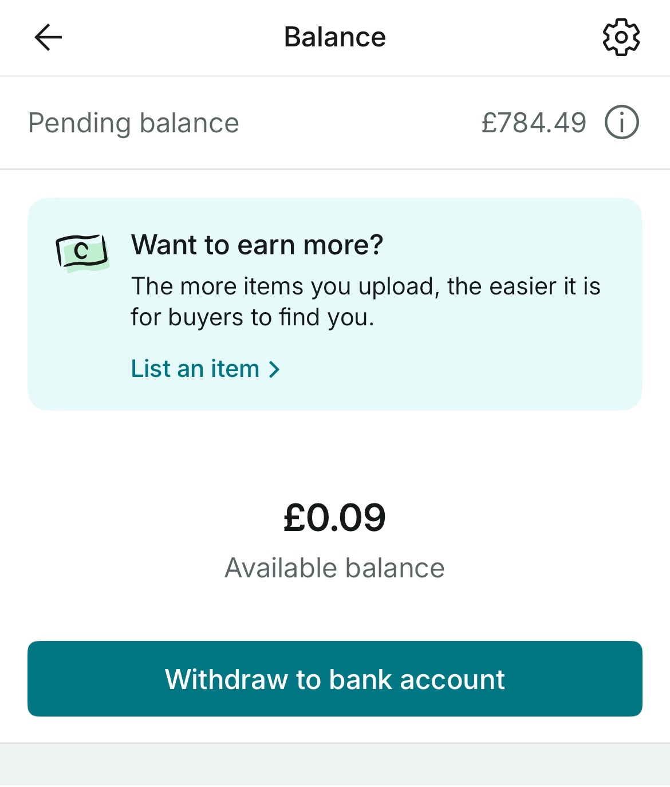Tap the grey strip below Withdraw button
This screenshot has width=670, height=787.
[335, 765]
